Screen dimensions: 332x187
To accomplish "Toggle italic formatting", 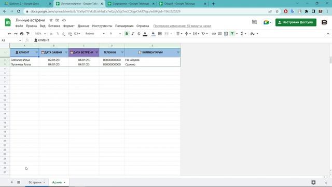I will tap(133, 34).
